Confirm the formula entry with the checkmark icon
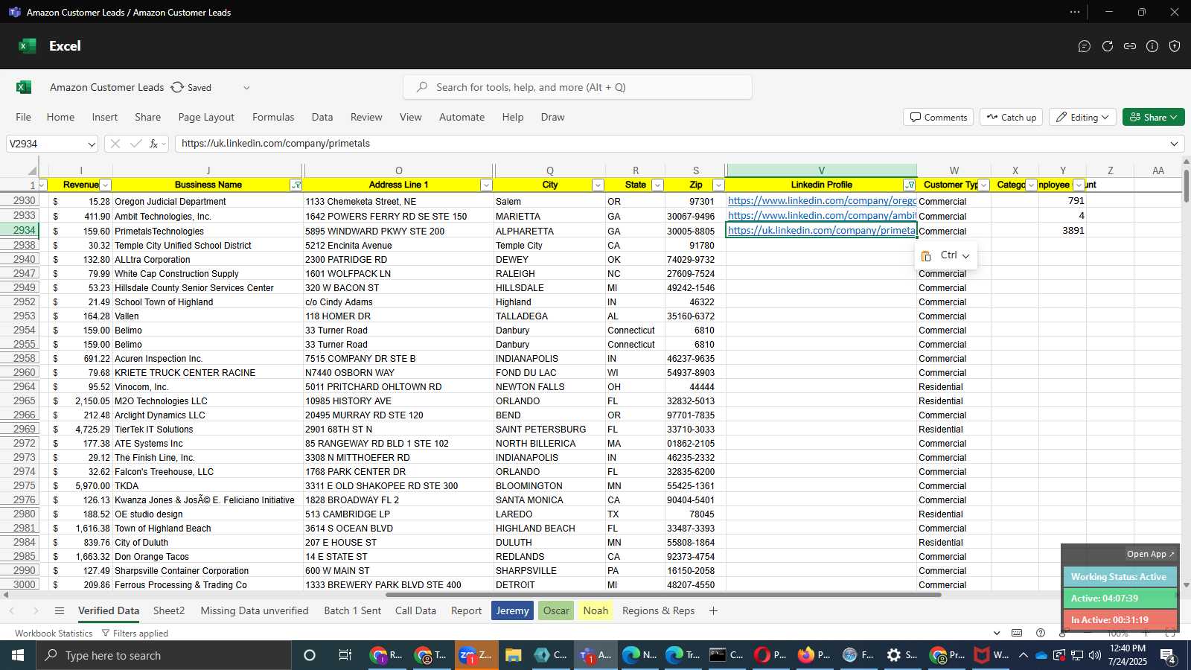Image resolution: width=1191 pixels, height=670 pixels. click(x=135, y=144)
